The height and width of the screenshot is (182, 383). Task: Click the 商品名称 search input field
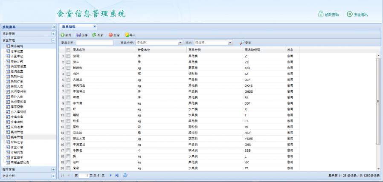94,43
